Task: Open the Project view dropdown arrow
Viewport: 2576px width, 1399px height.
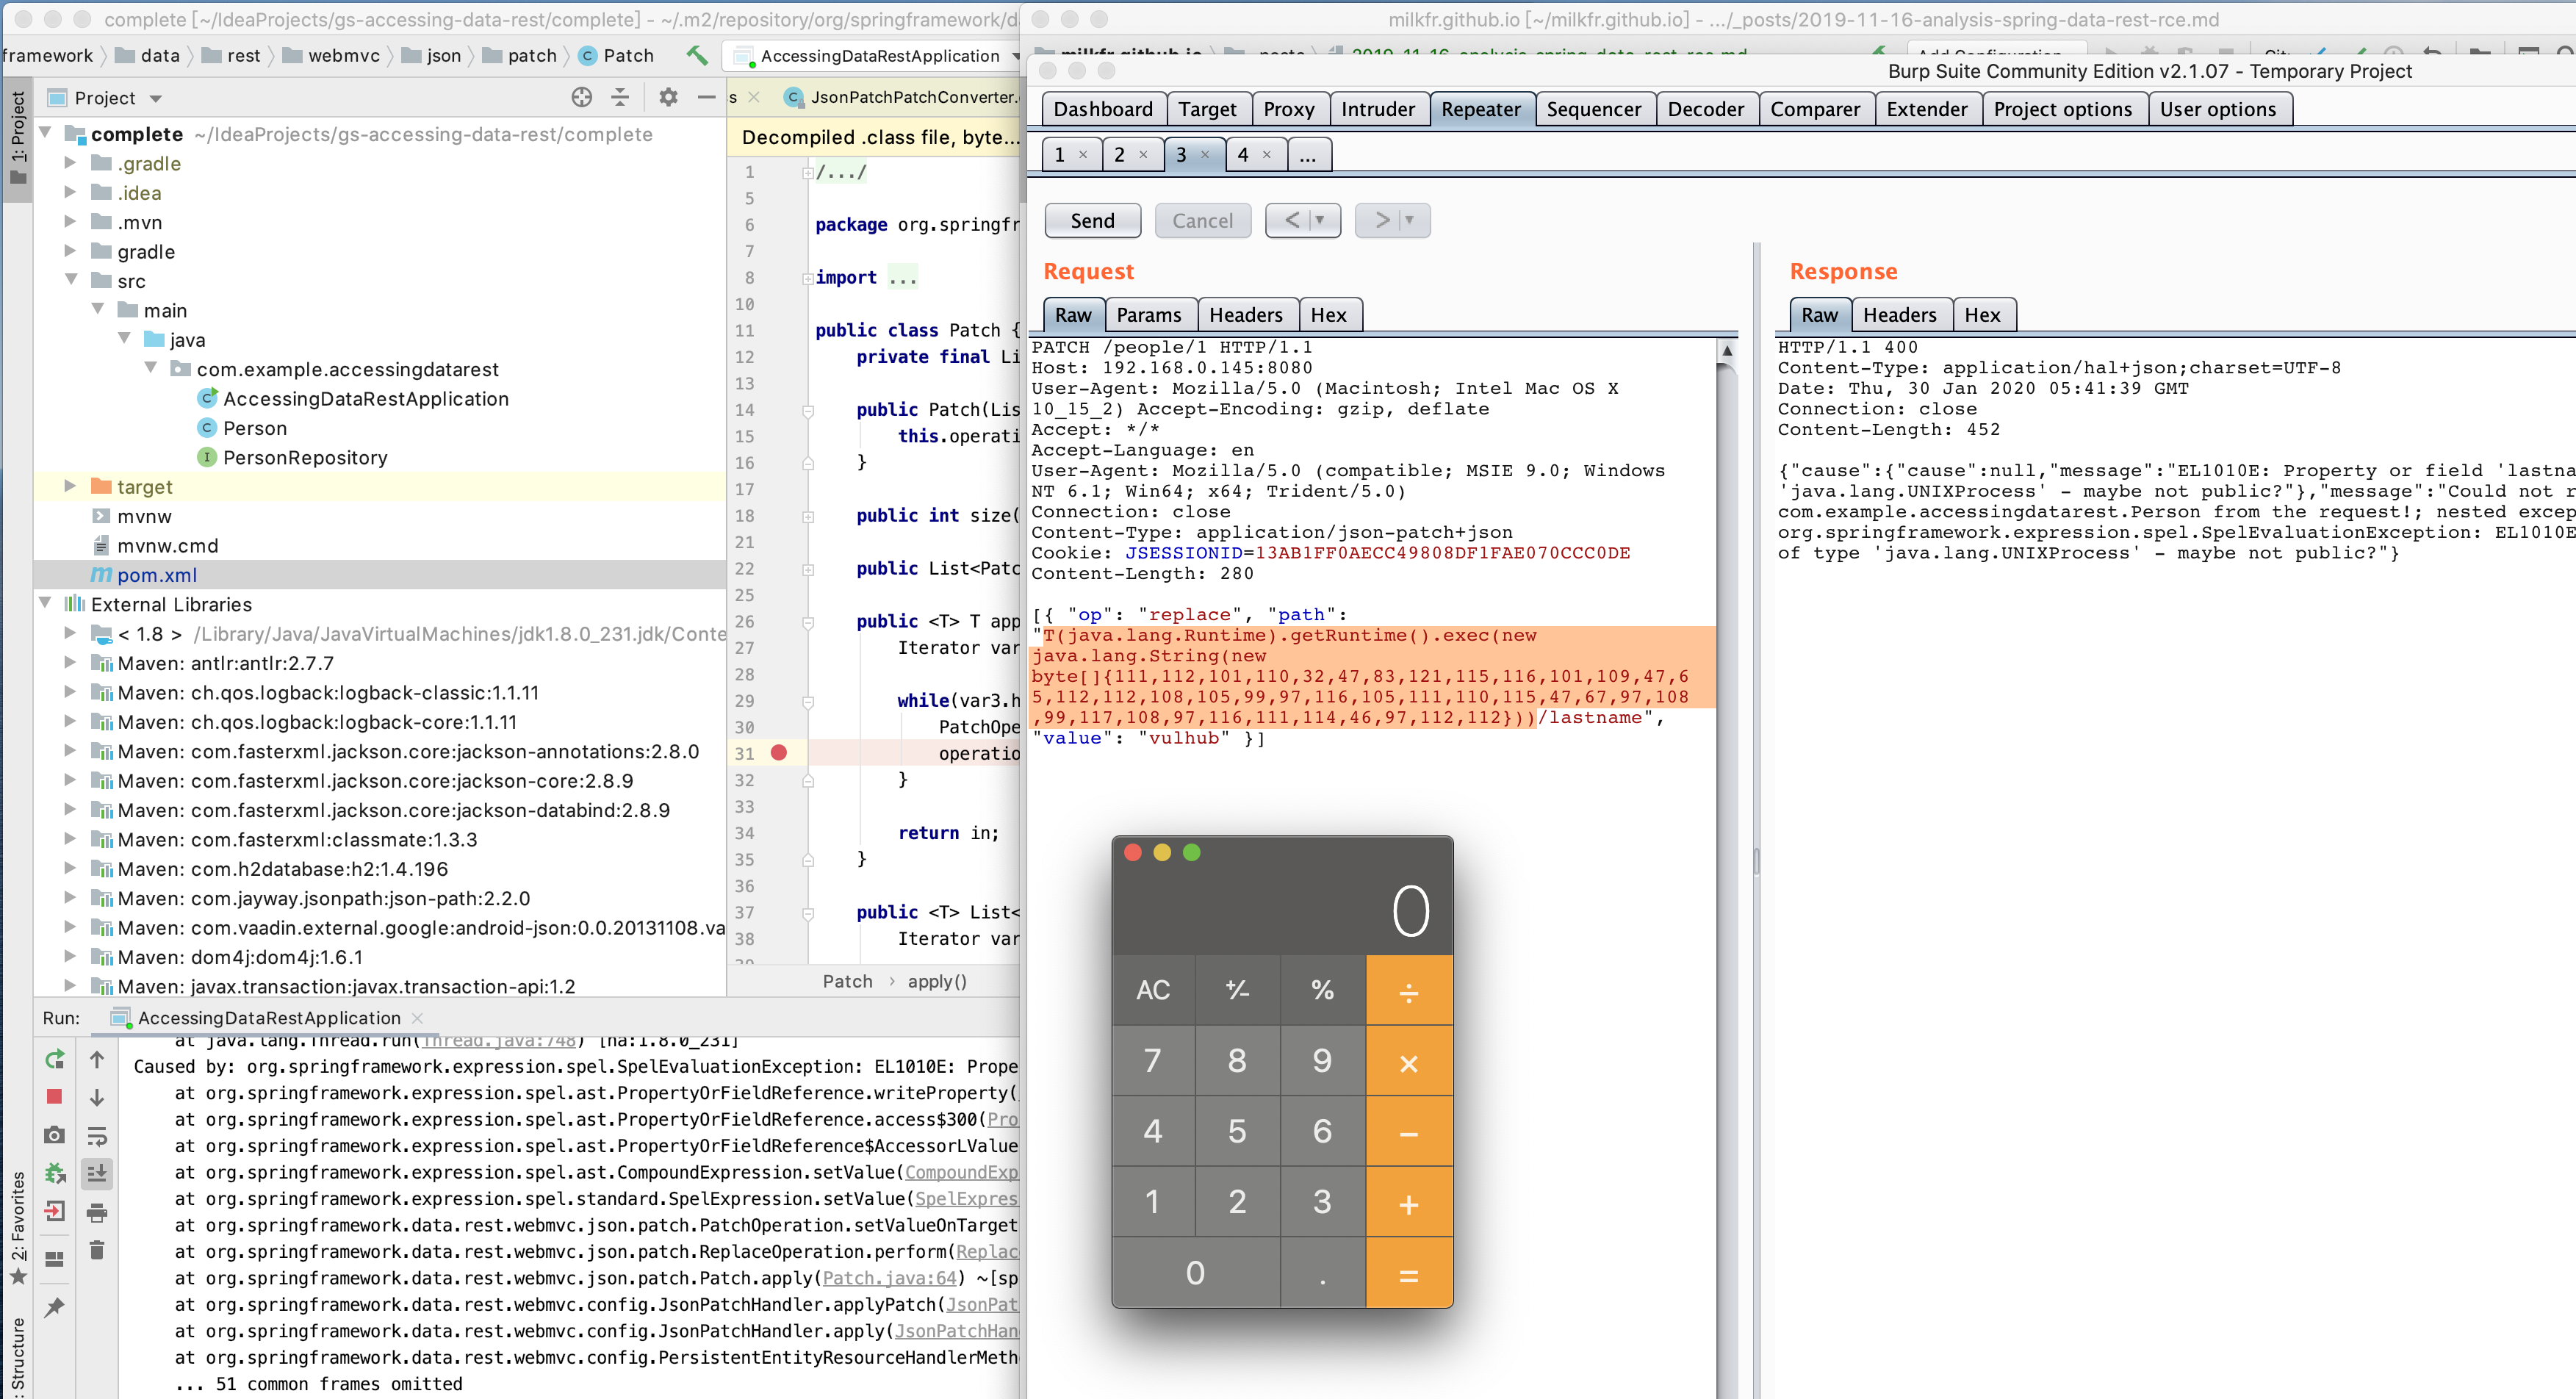Action: (x=156, y=98)
